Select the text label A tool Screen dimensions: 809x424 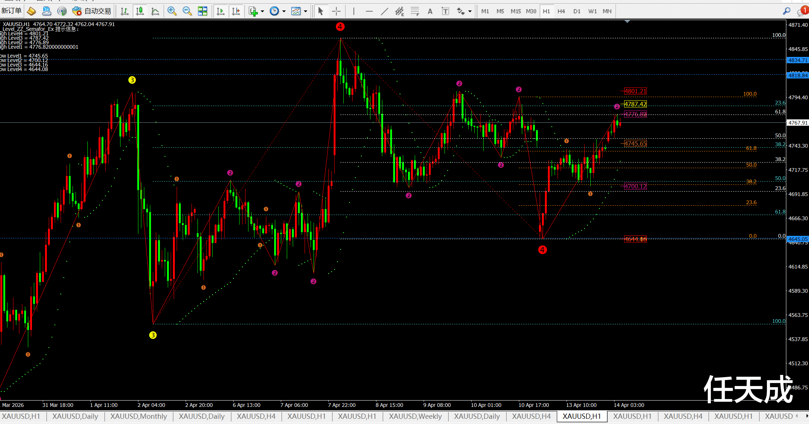tap(430, 12)
